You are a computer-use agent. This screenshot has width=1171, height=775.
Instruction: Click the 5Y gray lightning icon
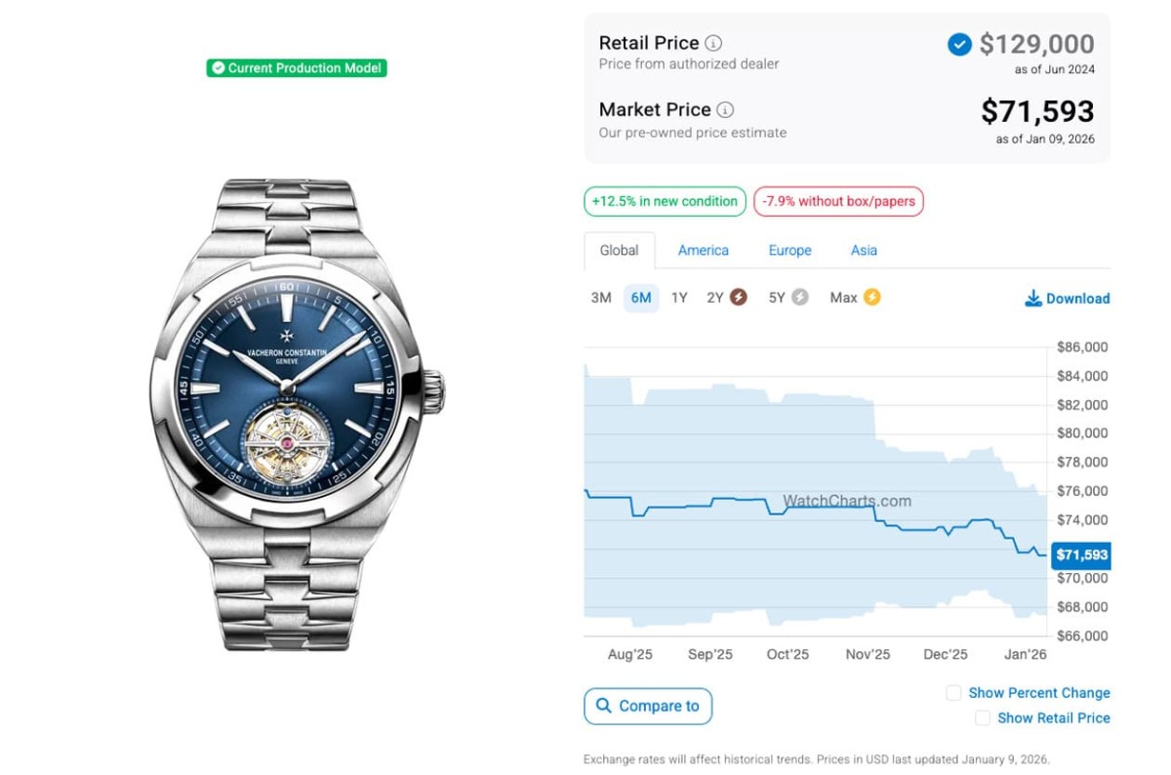click(800, 298)
